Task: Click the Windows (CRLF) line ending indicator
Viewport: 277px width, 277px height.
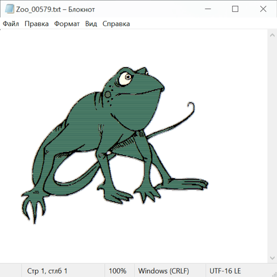Action: tap(163, 271)
